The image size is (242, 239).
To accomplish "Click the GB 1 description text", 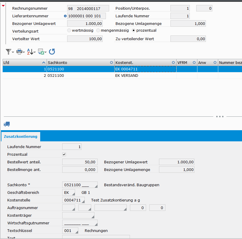I will pyautogui.click(x=86, y=193).
